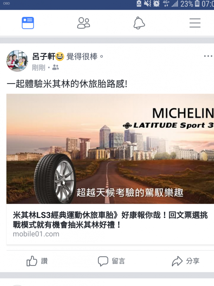This screenshot has width=214, height=286.
Task: Open the News Feed tab icon
Action: [x=28, y=23]
